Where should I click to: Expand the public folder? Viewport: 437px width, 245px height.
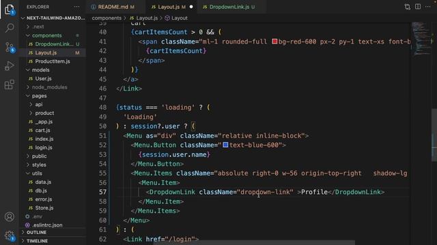click(x=53, y=156)
